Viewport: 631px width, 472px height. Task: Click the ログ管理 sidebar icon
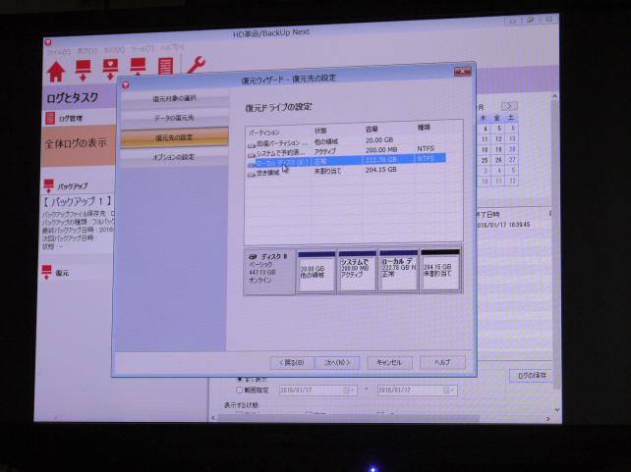point(50,118)
